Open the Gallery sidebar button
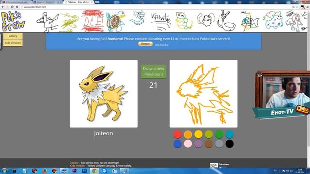Image resolution: width=310 pixels, height=174 pixels. (13, 36)
